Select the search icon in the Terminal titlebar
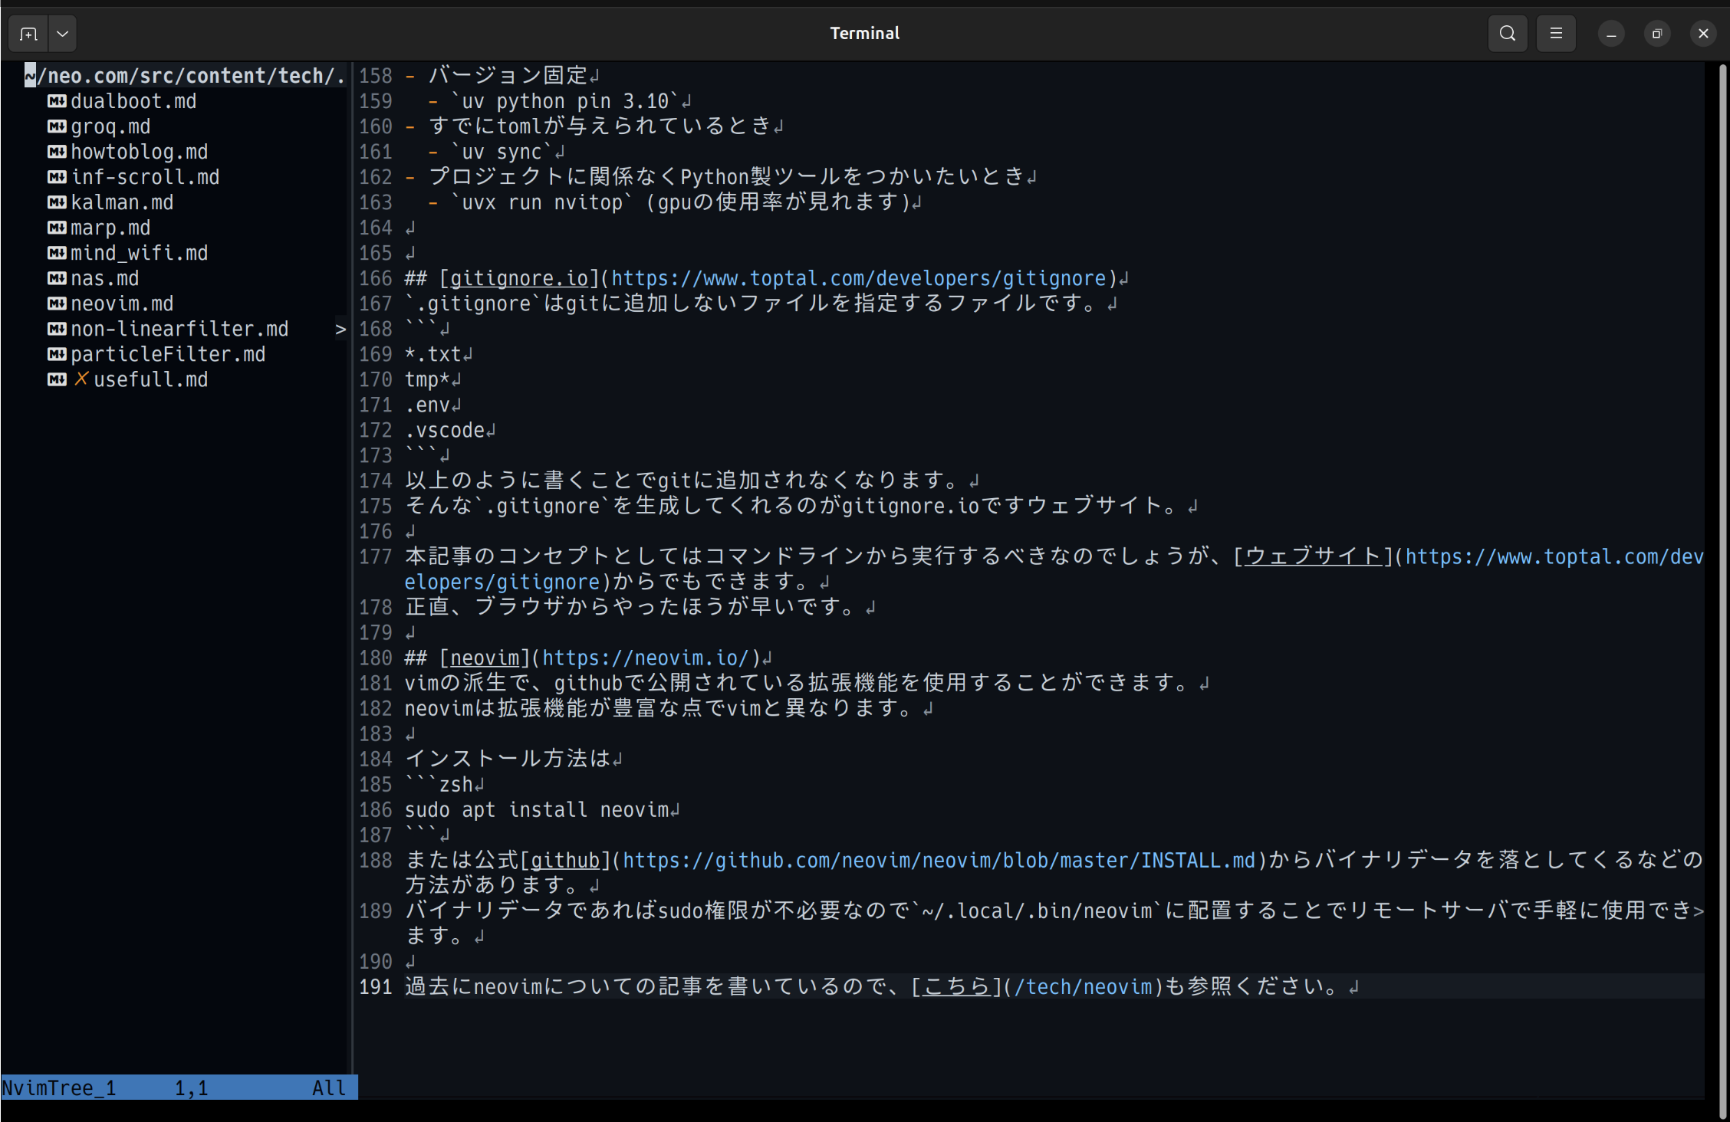This screenshot has width=1730, height=1122. tap(1508, 33)
